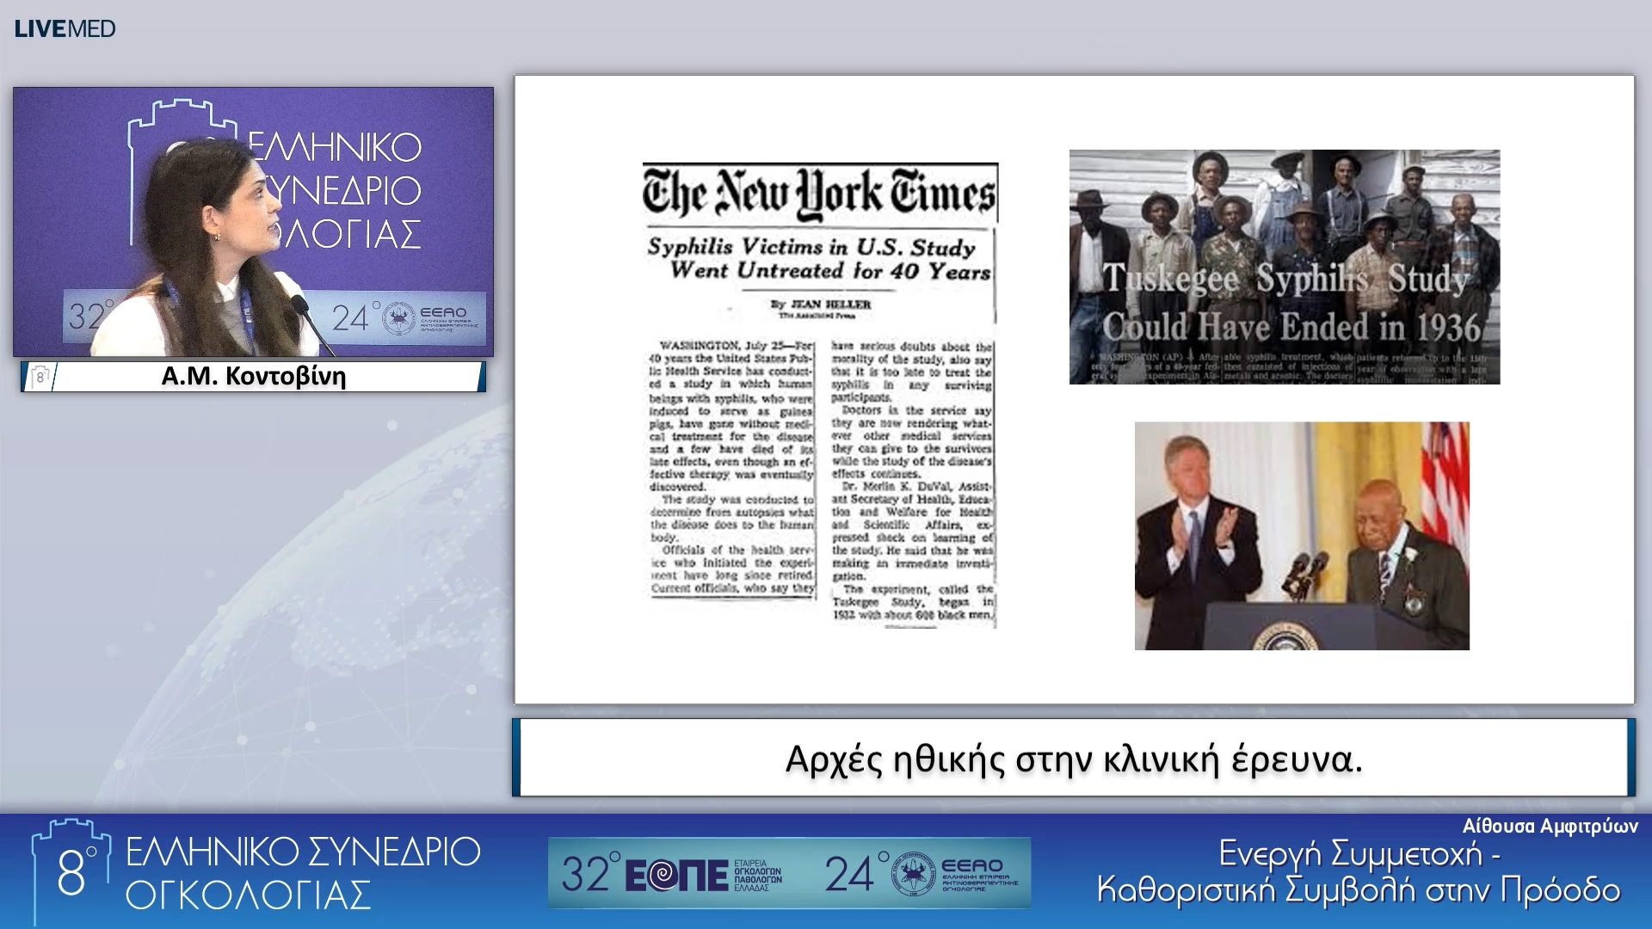
Task: Click the Tuskegee Syphilis Study group photo
Action: [1285, 267]
